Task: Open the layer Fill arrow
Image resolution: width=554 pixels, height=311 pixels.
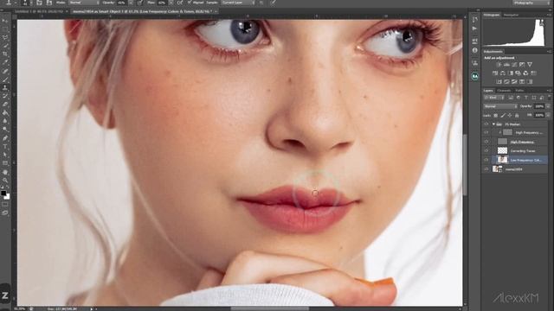Action: 548,115
